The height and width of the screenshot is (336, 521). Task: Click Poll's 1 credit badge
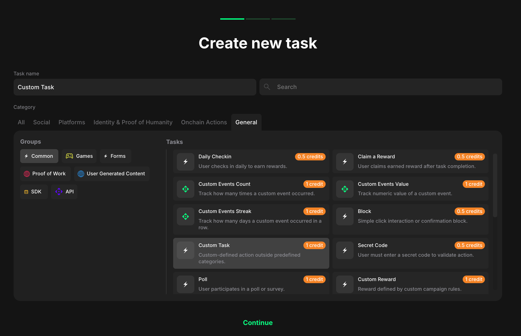[x=314, y=279]
